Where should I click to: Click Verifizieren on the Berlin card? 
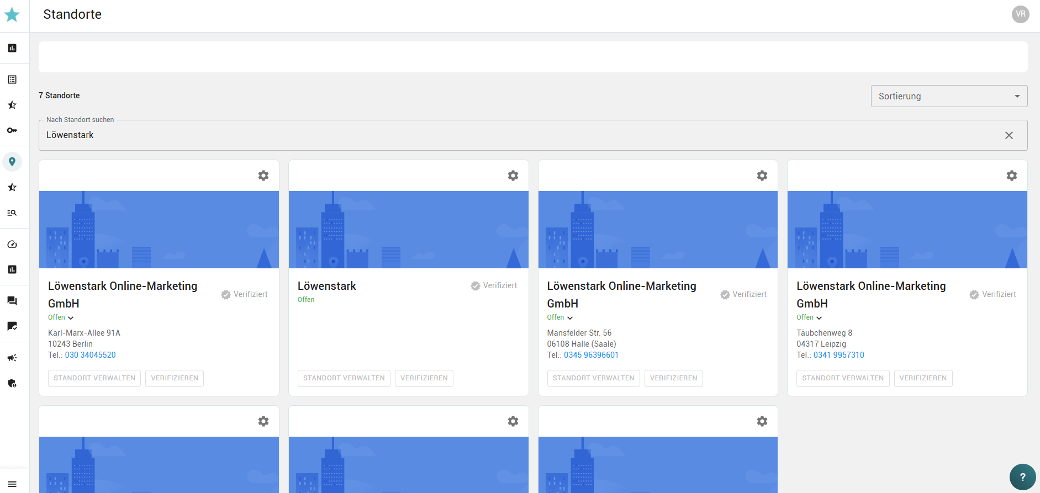click(x=175, y=378)
